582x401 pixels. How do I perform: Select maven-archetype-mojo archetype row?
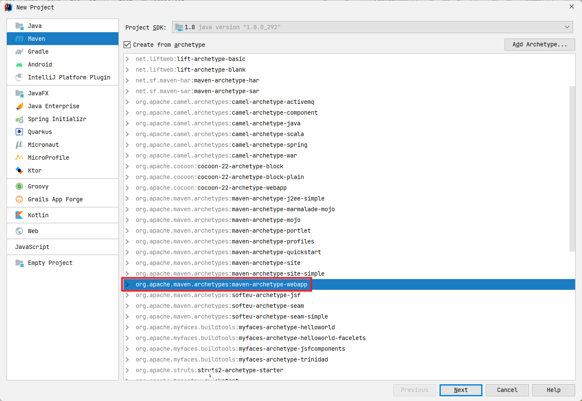click(x=349, y=220)
